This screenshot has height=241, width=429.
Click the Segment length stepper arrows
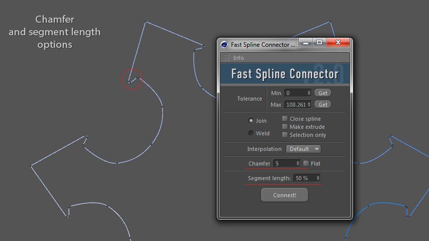[318, 178]
